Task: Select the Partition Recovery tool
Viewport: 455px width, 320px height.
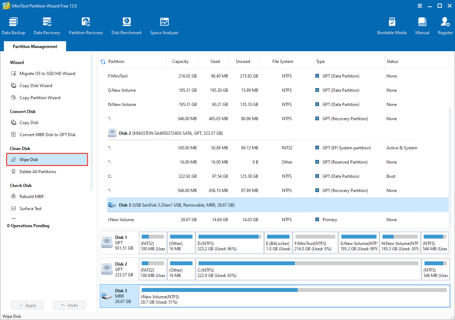Action: coord(86,25)
